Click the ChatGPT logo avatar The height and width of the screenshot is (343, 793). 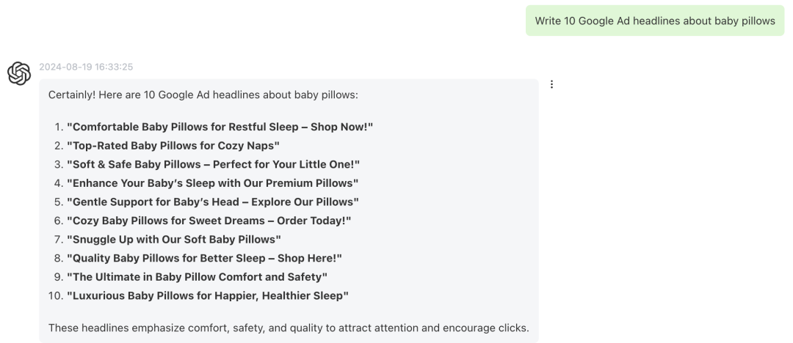pyautogui.click(x=19, y=74)
